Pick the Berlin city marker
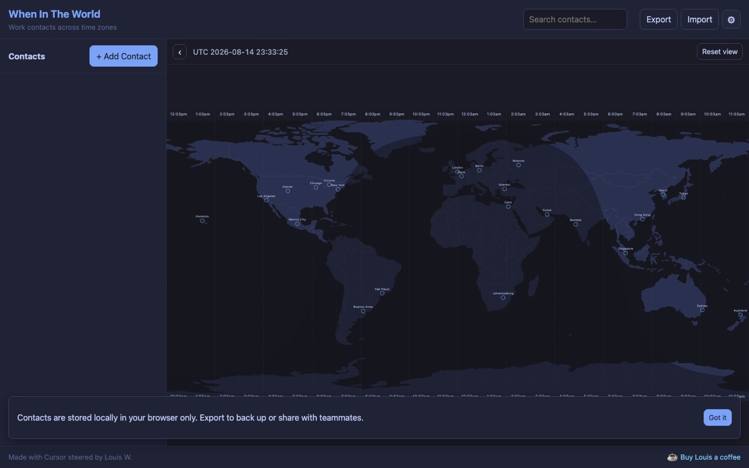 (x=479, y=170)
